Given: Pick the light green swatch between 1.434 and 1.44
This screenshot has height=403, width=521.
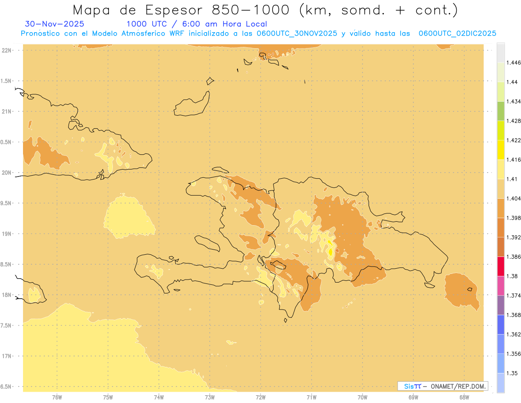Looking at the screenshot, I should click(x=501, y=92).
